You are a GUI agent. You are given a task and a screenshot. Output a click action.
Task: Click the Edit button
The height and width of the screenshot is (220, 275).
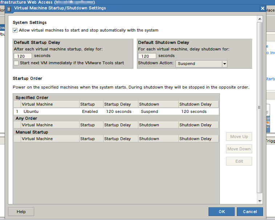[239, 161]
